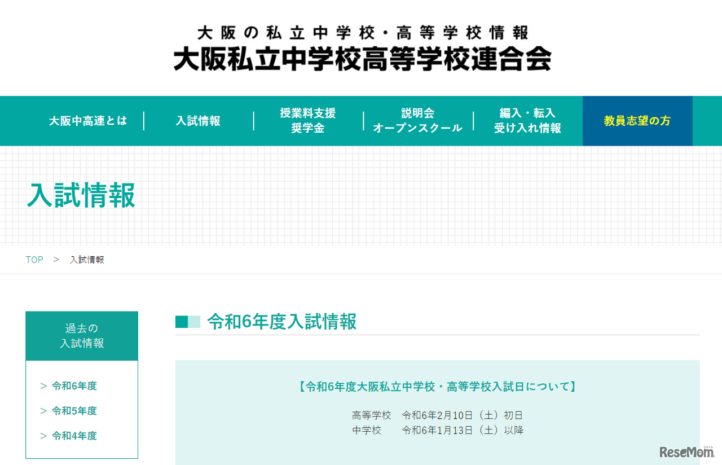Click the 高等学校 令和6年2月10日 exam date line
722x465 pixels.
click(437, 416)
